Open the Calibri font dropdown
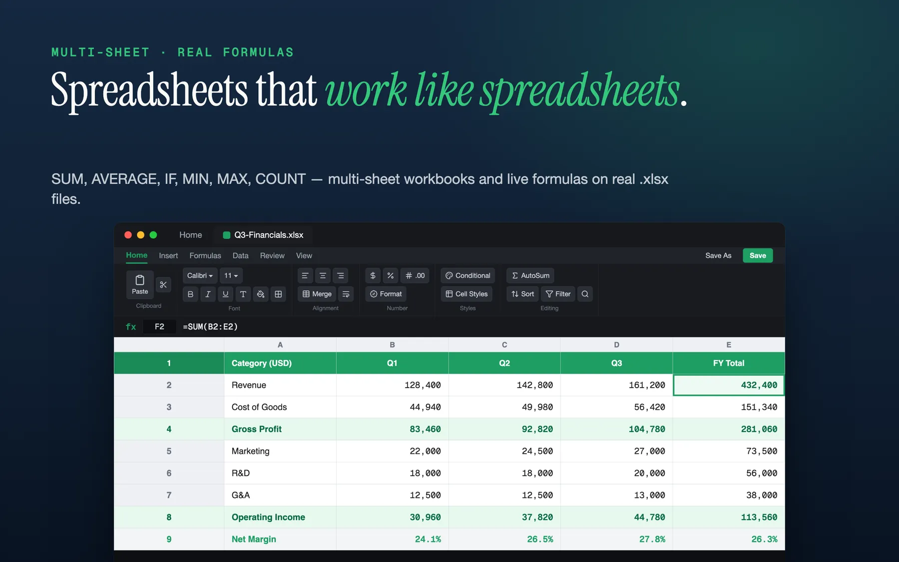Screen dimensions: 899x562 tap(200, 276)
